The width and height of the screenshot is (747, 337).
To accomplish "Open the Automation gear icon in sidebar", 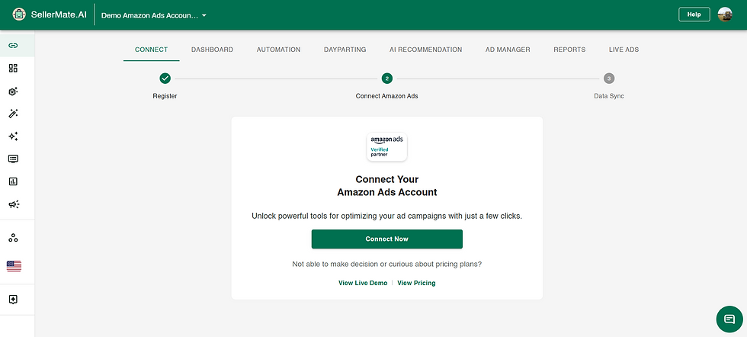I will click(x=14, y=91).
